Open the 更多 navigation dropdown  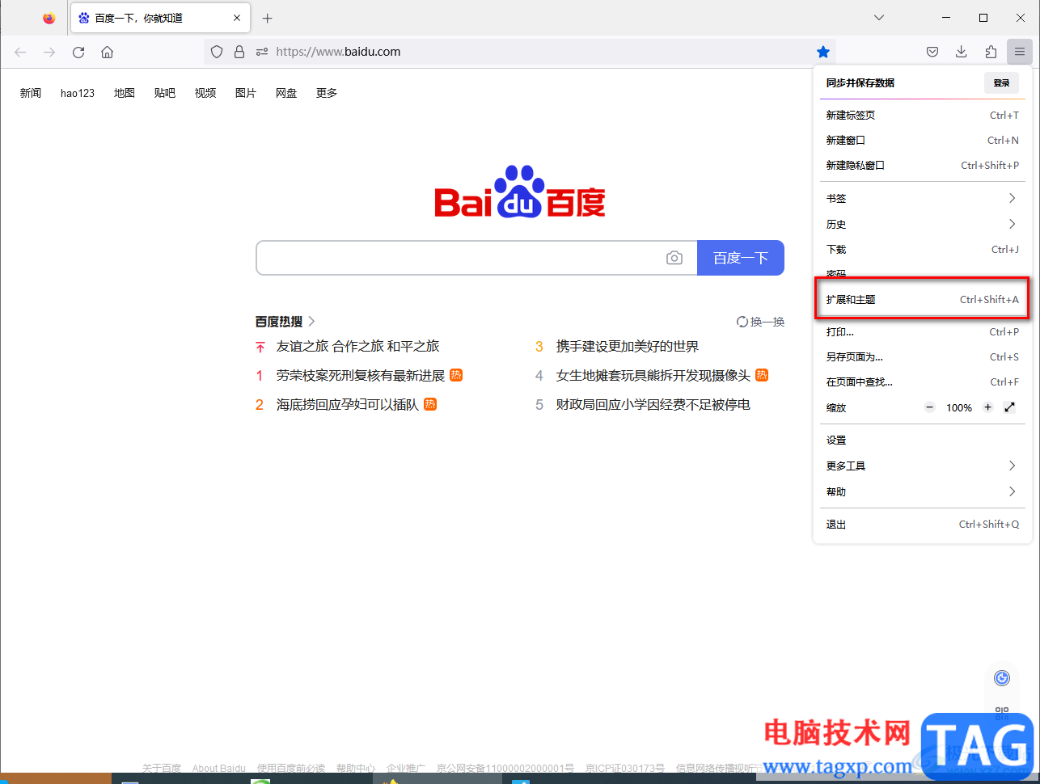327,93
